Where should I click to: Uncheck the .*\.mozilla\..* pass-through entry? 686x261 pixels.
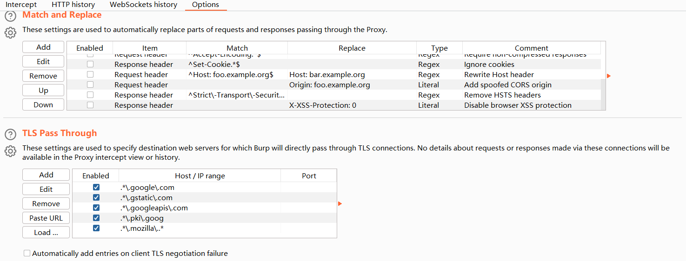pos(96,228)
